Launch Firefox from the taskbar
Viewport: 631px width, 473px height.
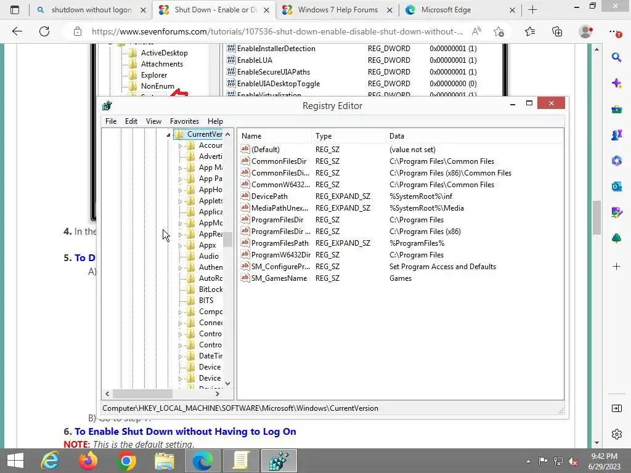[88, 461]
